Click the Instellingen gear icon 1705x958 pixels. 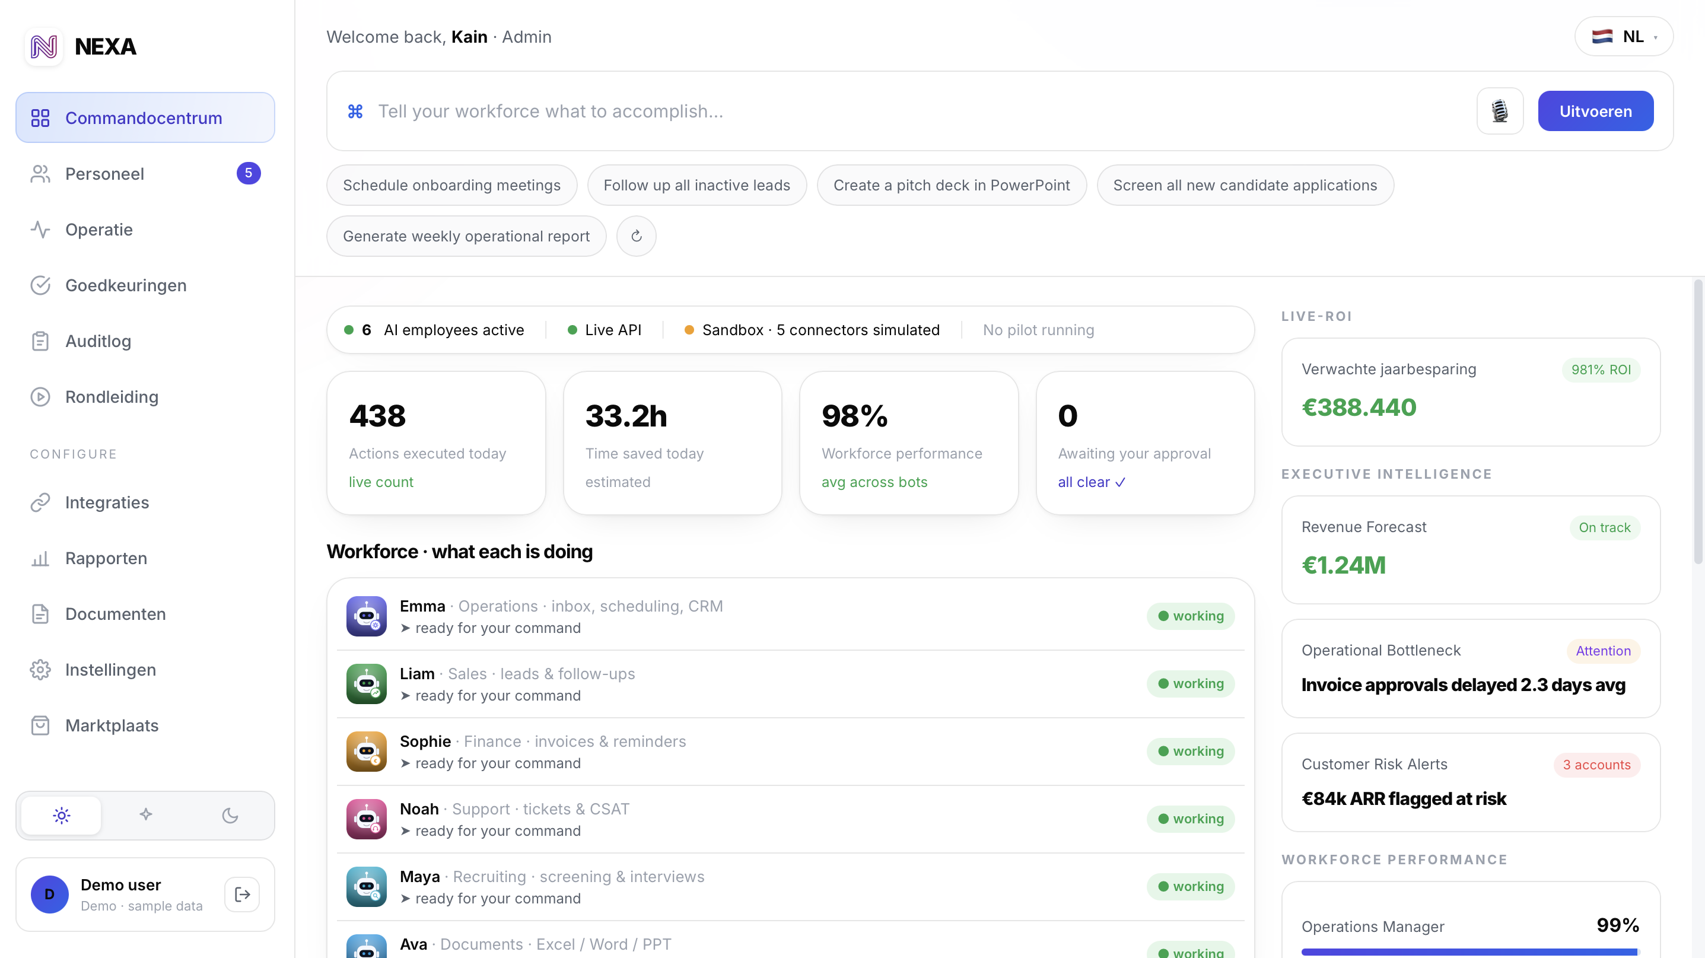[40, 670]
